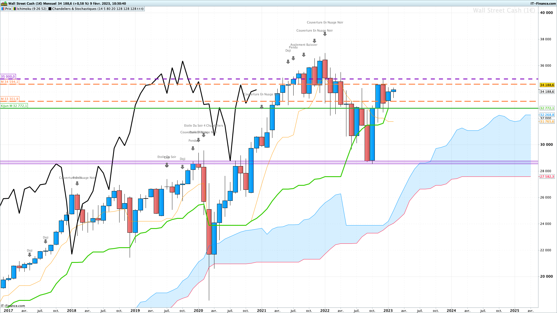Open Chandeliers & Stochastiques indicator label
Screen dimensions: 557x313
coord(97,9)
